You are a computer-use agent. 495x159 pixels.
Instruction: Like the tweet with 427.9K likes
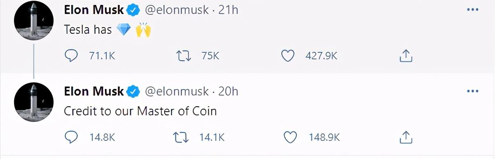(x=288, y=56)
